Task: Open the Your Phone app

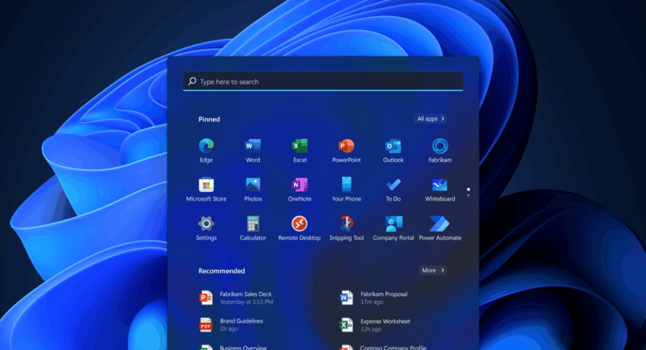Action: pyautogui.click(x=346, y=189)
